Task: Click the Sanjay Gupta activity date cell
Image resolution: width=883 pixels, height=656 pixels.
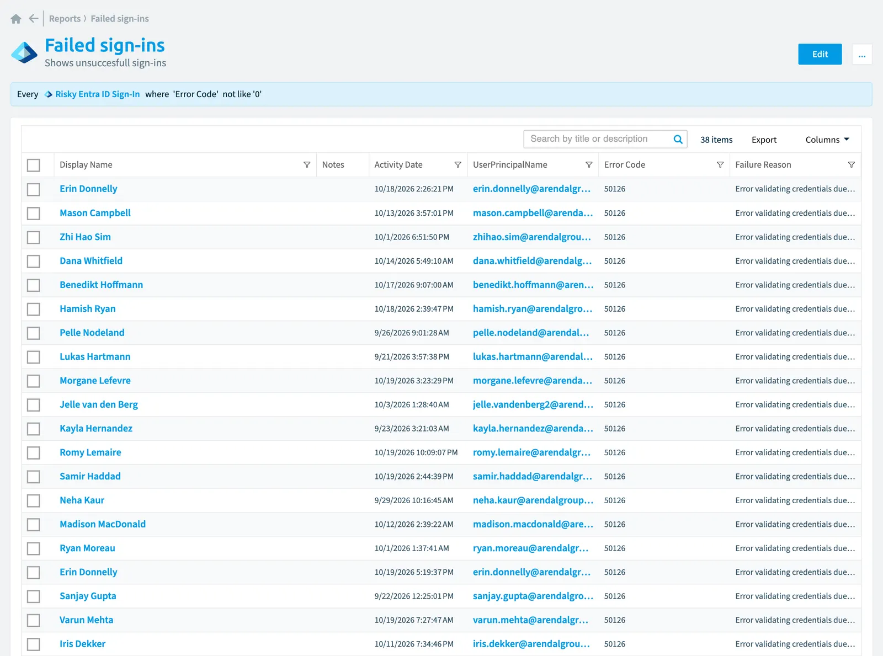Action: pos(414,596)
